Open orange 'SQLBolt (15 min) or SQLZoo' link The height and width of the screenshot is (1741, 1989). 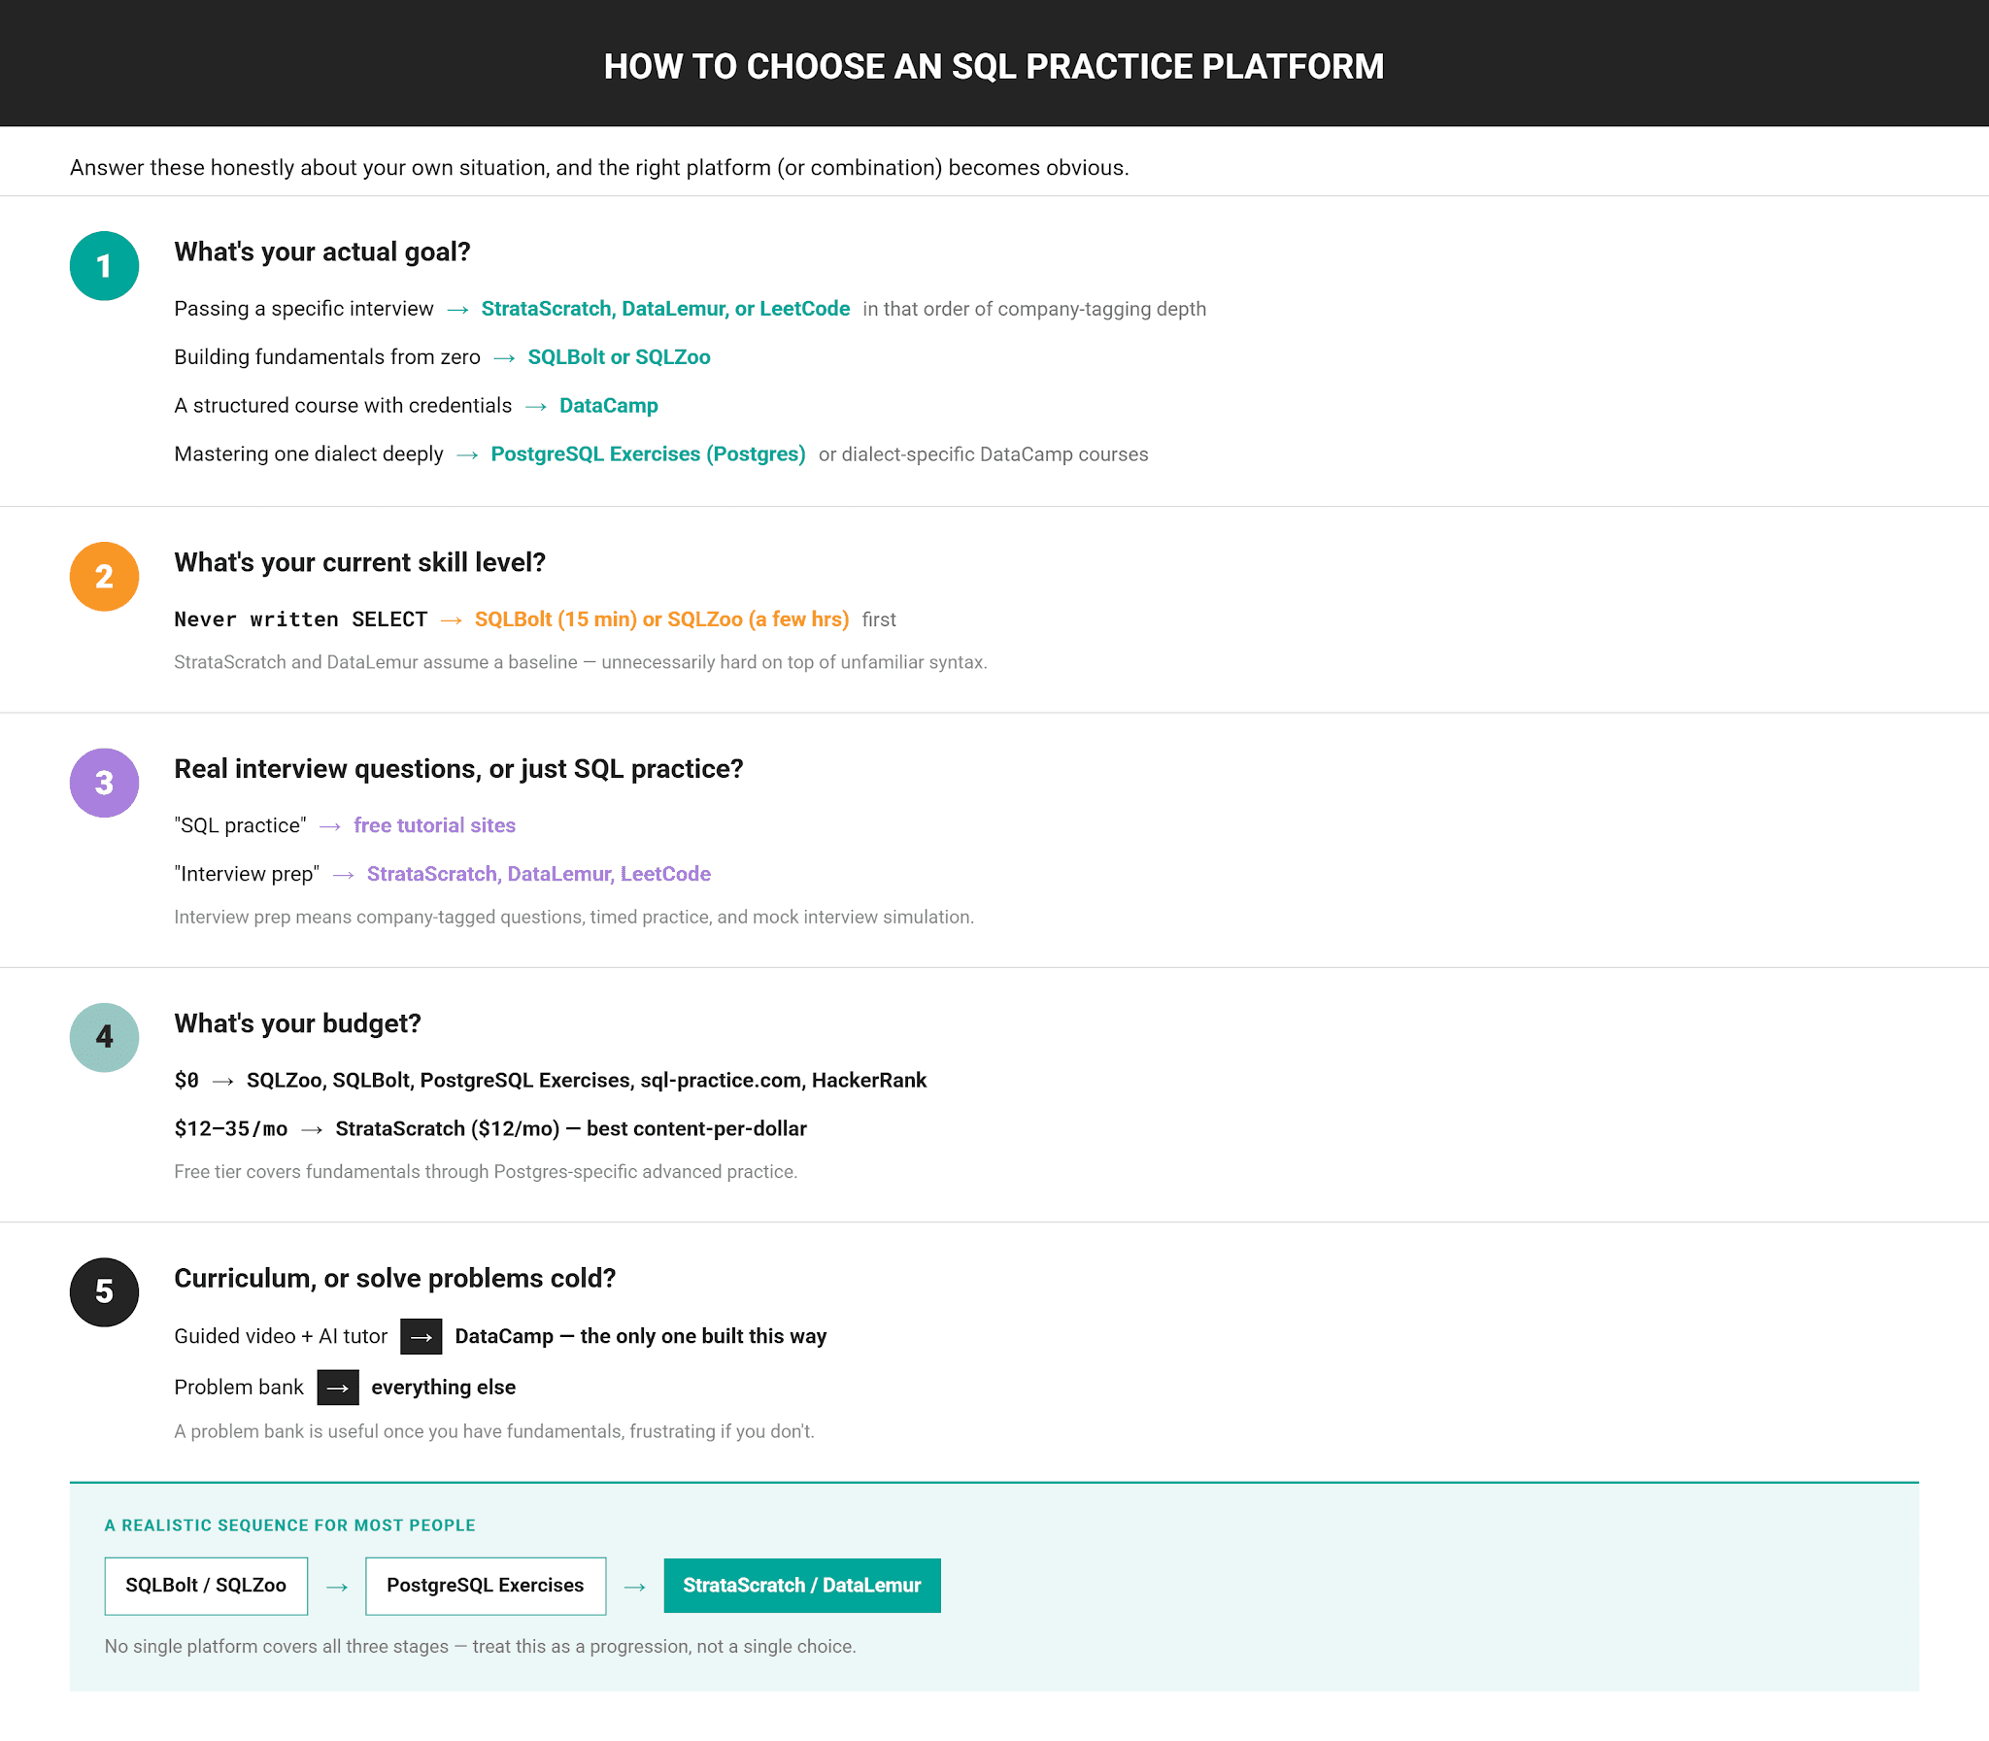click(x=661, y=619)
